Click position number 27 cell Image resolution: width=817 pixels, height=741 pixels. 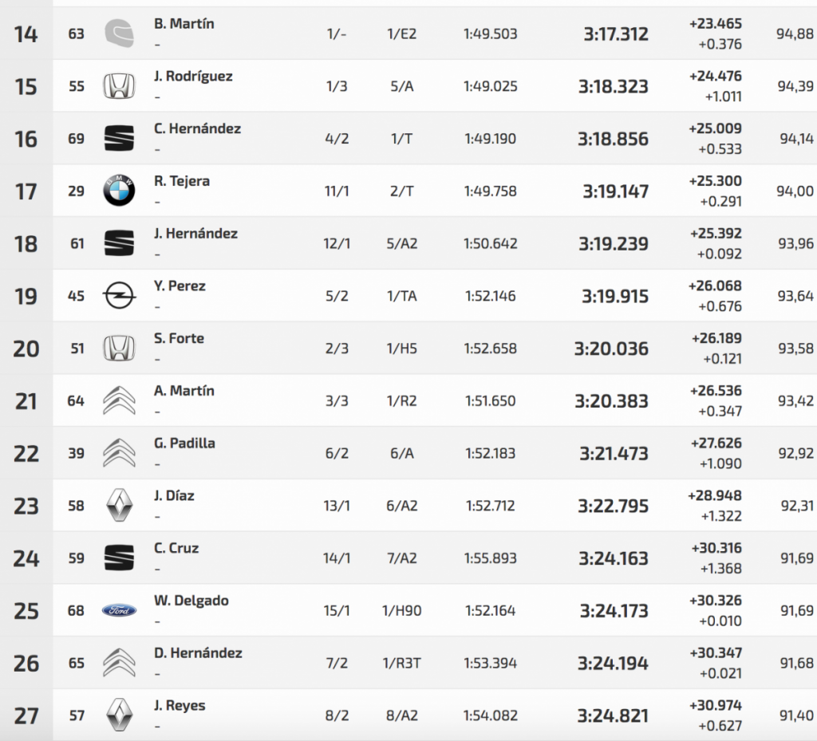26,716
